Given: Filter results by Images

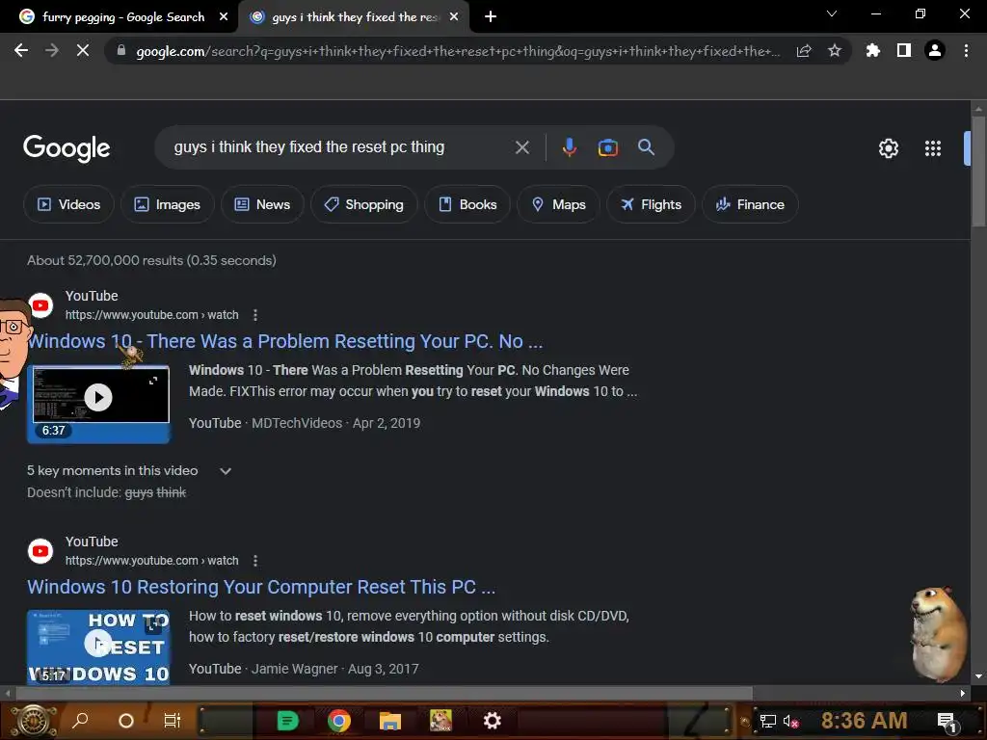Looking at the screenshot, I should (x=168, y=204).
